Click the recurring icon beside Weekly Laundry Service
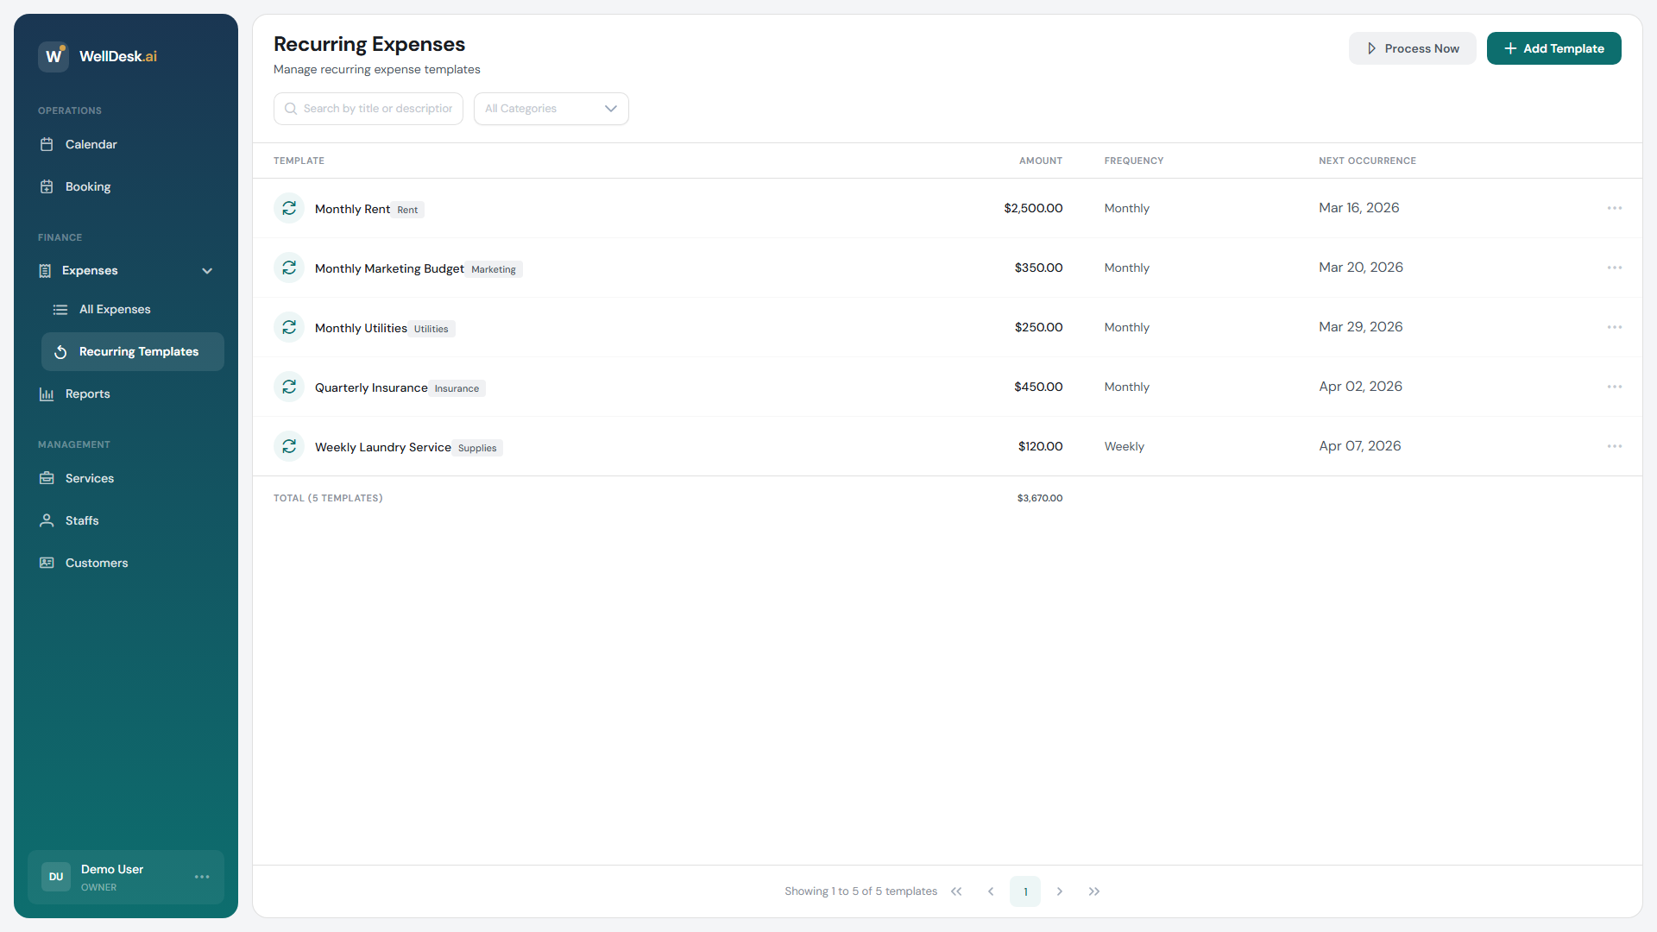The height and width of the screenshot is (932, 1657). click(289, 446)
